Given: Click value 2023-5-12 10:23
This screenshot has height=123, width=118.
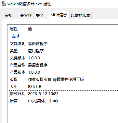Looking at the screenshot, I should [43, 94].
